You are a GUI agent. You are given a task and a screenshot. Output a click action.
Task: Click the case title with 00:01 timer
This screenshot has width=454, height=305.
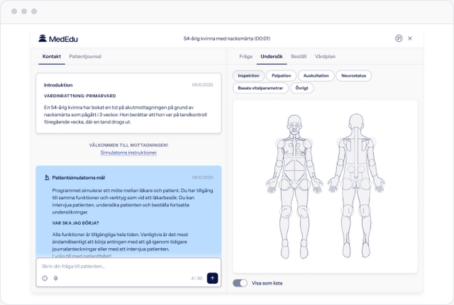point(227,39)
